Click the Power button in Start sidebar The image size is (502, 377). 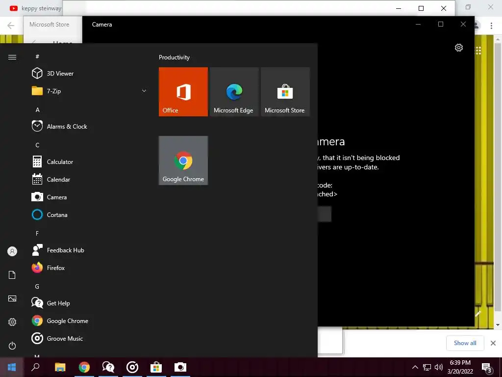point(12,346)
